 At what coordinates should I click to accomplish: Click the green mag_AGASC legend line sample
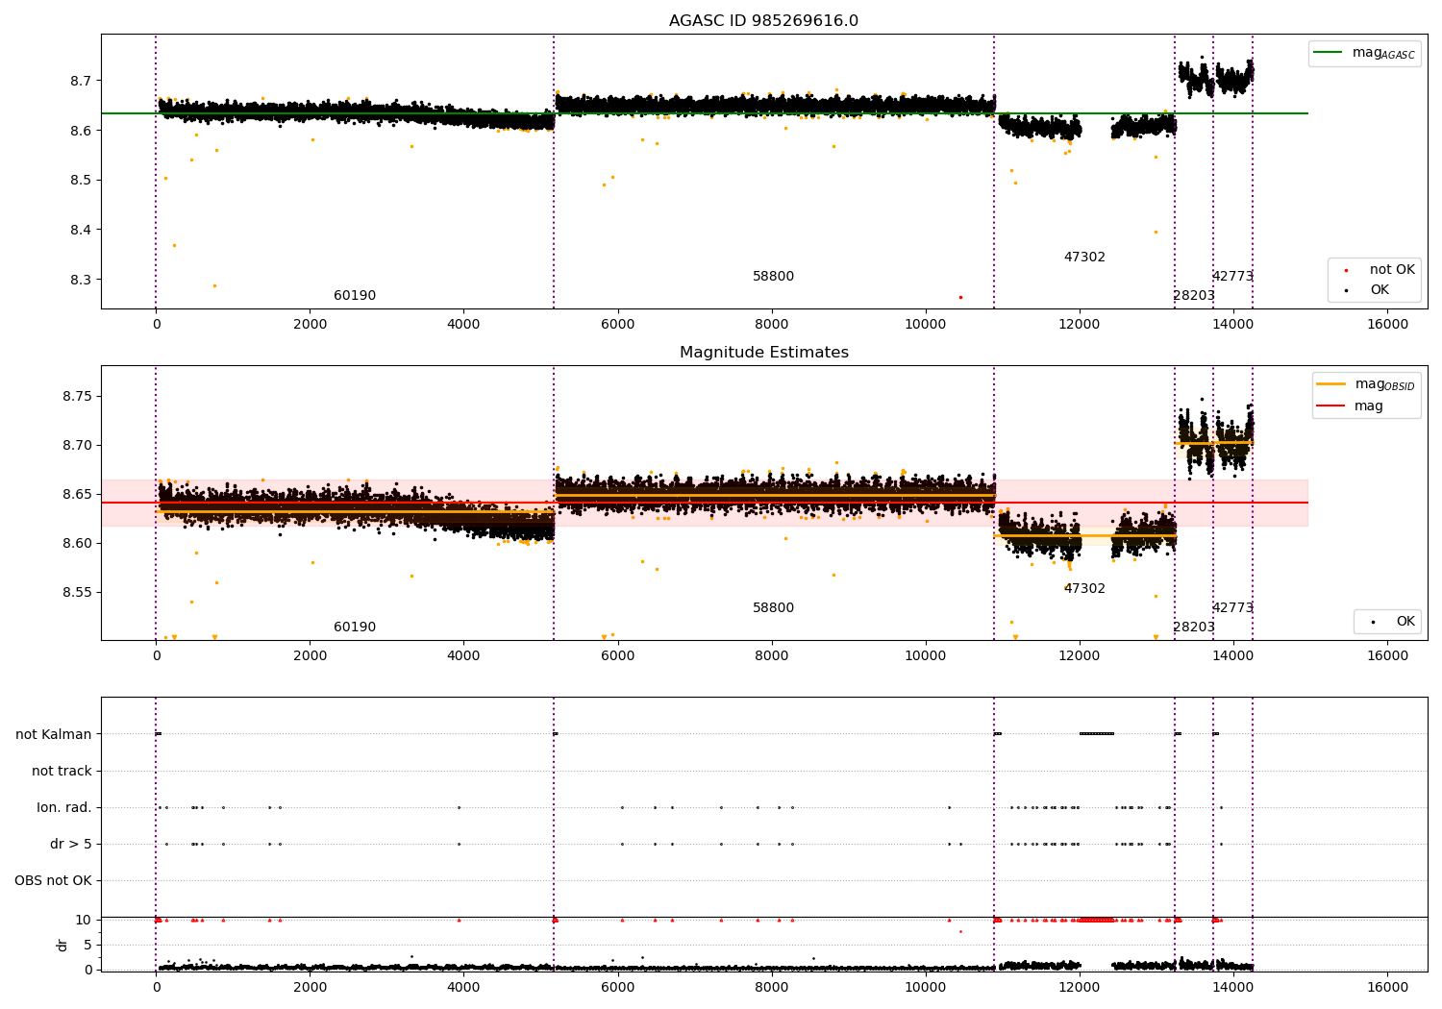1328,53
